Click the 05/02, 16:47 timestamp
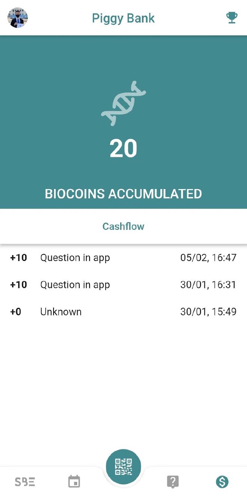Image resolution: width=247 pixels, height=497 pixels. 208,257
